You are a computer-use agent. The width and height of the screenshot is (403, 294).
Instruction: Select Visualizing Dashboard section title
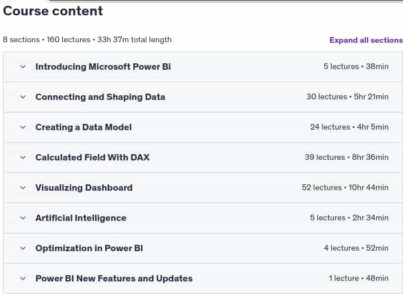[84, 188]
